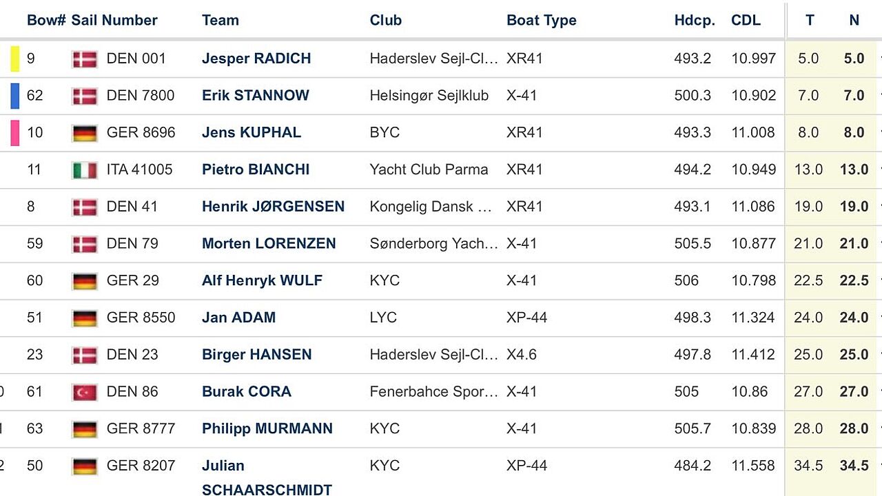The height and width of the screenshot is (496, 882).
Task: Click the German flag next to GER 8550
Action: tap(85, 318)
